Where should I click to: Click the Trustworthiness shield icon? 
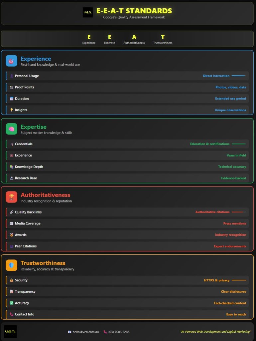pos(11,265)
